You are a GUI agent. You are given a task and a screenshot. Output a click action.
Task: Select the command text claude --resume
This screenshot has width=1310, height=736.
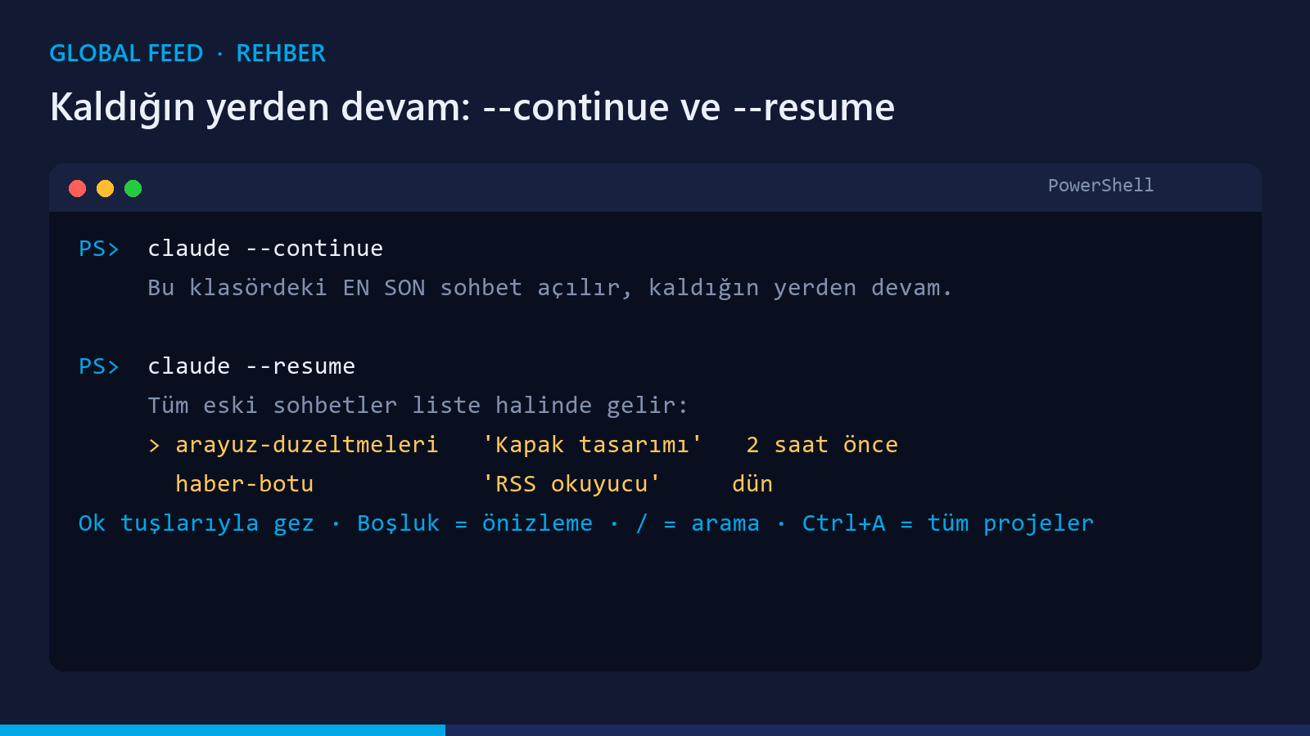coord(251,366)
